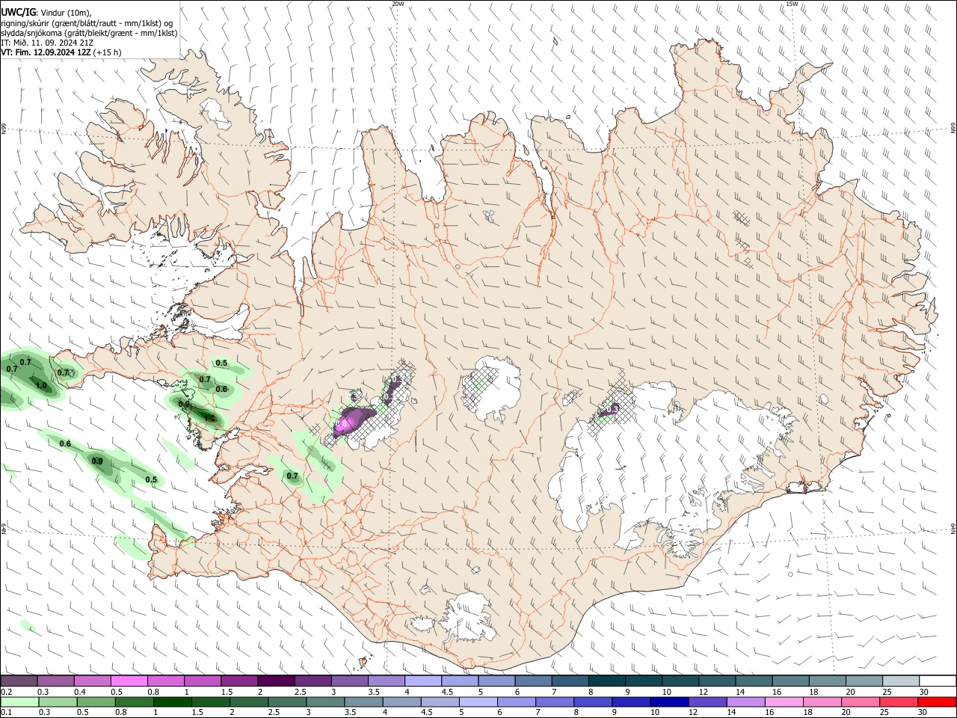The image size is (957, 718).
Task: Click the bright pink 0.5 swatch, upper scale
Action: tap(129, 681)
